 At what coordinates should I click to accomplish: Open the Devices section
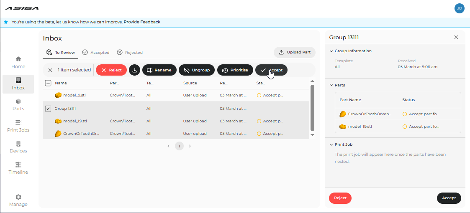click(x=18, y=147)
